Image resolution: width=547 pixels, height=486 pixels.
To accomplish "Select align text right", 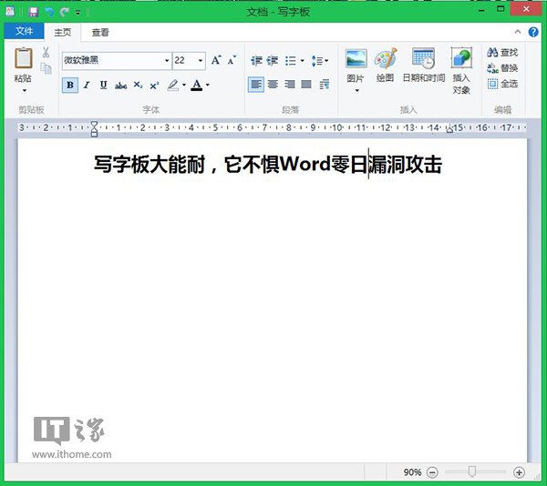I will 290,85.
